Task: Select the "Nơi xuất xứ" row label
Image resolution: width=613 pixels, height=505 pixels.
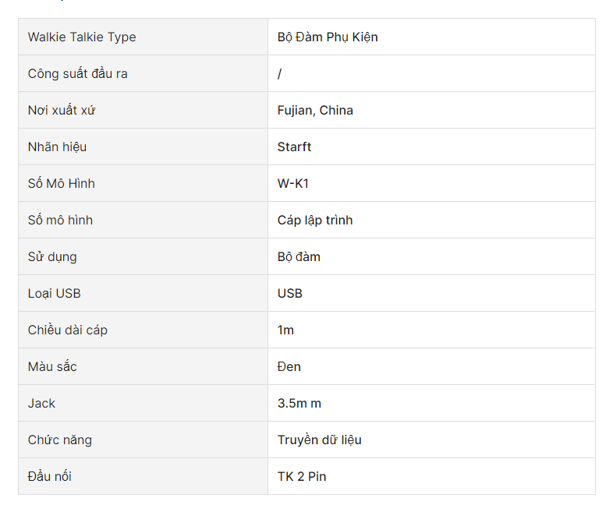Action: pyautogui.click(x=62, y=111)
